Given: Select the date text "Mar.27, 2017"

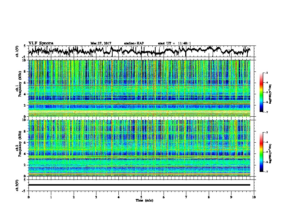Looking at the screenshot, I should [x=101, y=43].
